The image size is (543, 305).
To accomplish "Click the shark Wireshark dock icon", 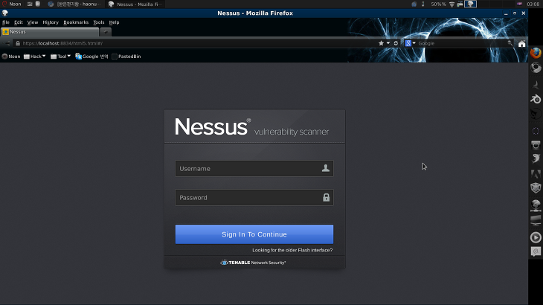I will [536, 158].
